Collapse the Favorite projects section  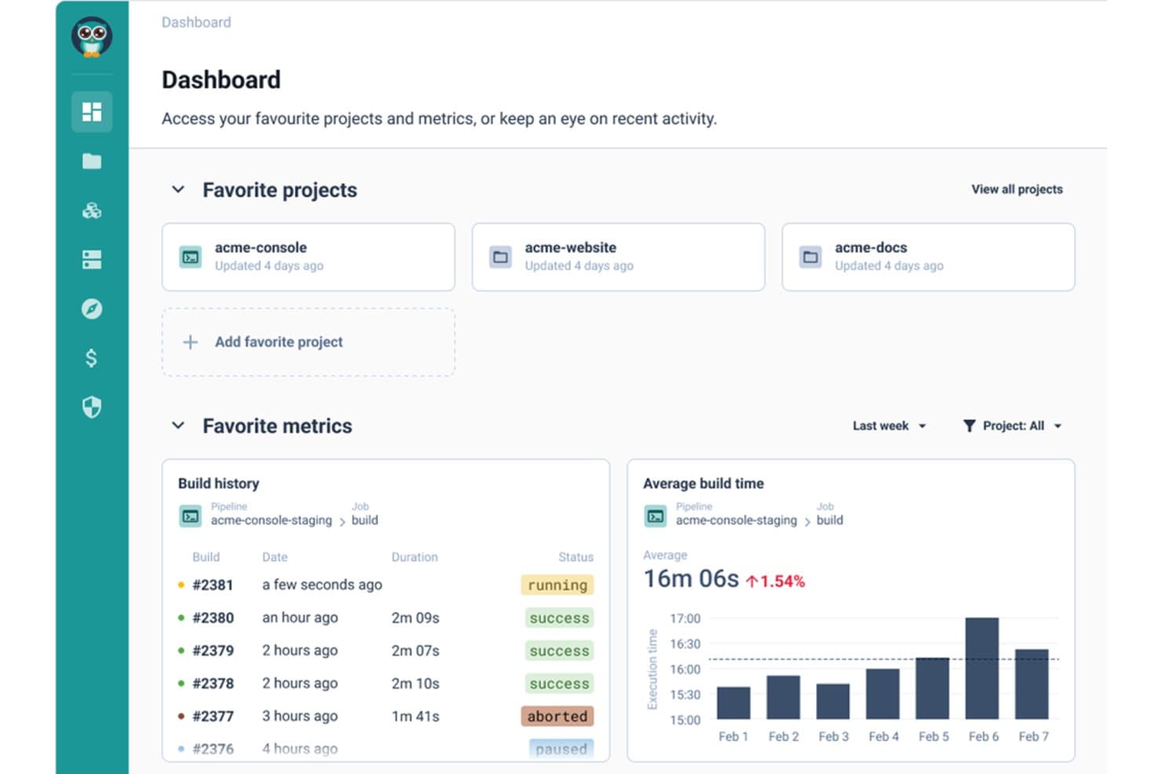click(x=178, y=190)
